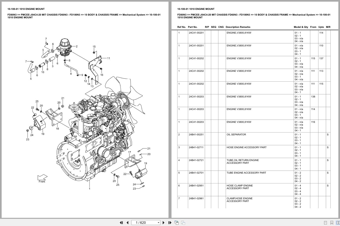Viewport: 340px width, 226px height.
Task: Click the Front direction arrow label in diagram
Action: point(42,182)
